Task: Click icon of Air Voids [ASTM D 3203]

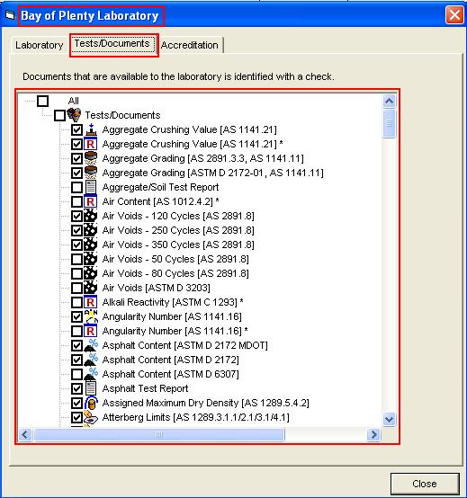Action: [91, 288]
